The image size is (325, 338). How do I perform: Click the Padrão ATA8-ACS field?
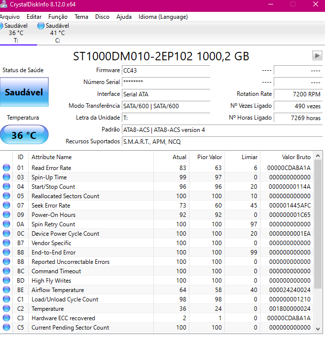[x=222, y=130]
